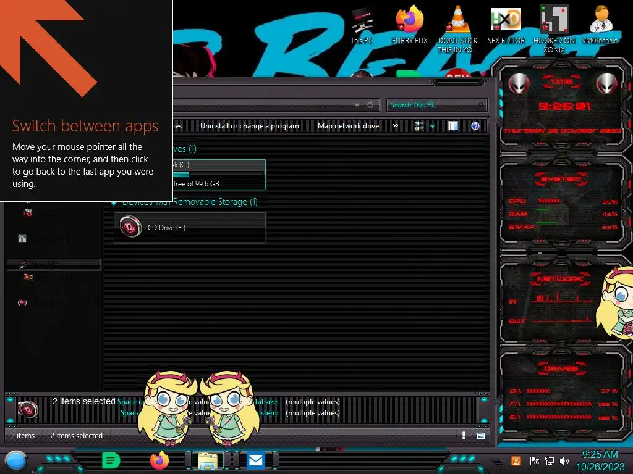Viewport: 633px width, 474px height.
Task: Click the change view icon in Explorer
Action: [418, 126]
